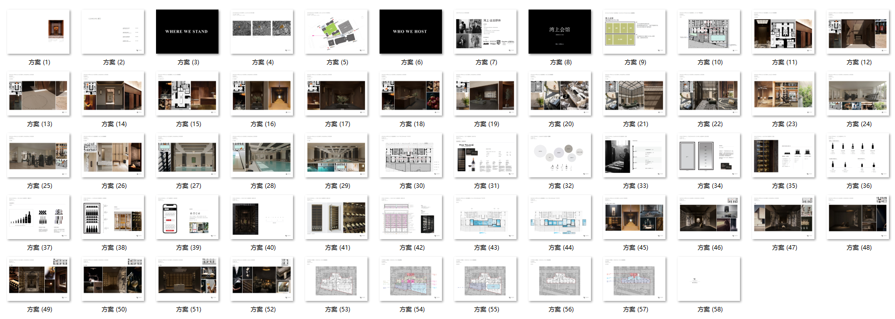Image resolution: width=895 pixels, height=319 pixels.
Task: Select the circle diagram thumbnail 方案 (32)
Action: coord(560,155)
